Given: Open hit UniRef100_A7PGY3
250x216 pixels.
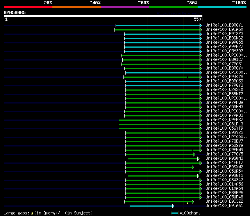Looking at the screenshot, I should [x=224, y=86].
